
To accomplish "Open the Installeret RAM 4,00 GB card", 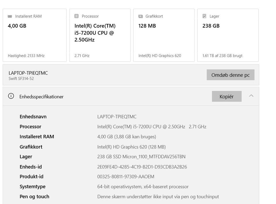I will [34, 35].
